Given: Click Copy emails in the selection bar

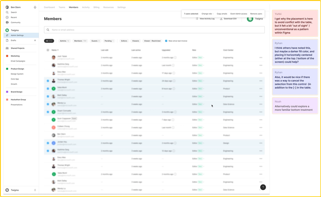Looking at the screenshot, I should point(222,14).
